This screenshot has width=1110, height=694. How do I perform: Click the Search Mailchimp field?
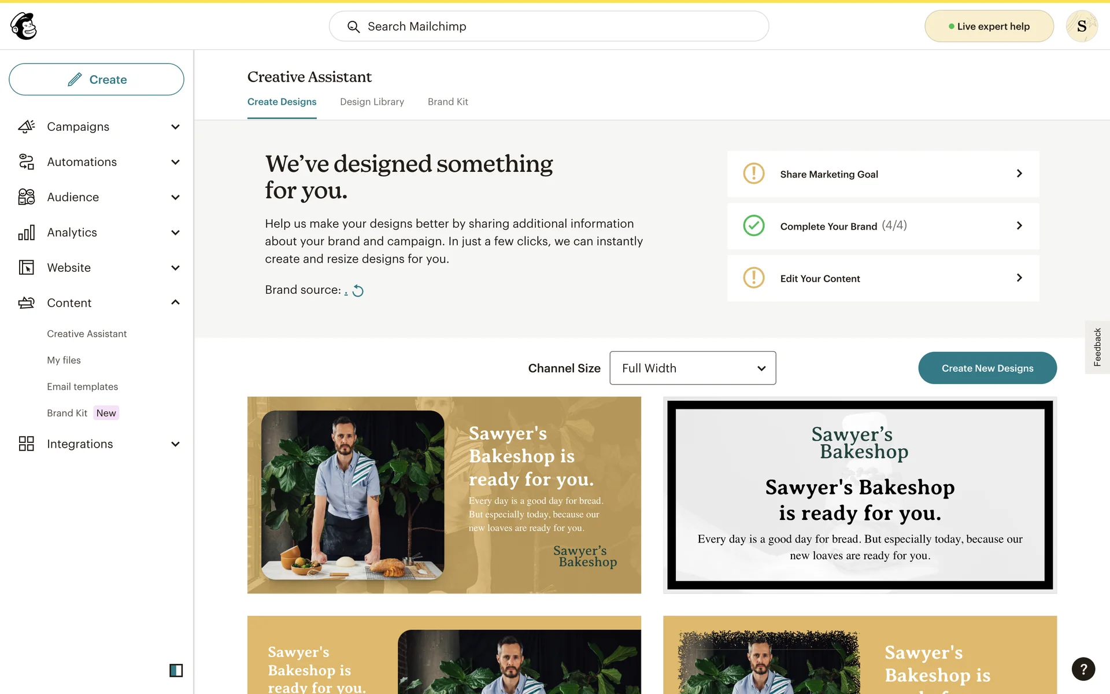[549, 26]
